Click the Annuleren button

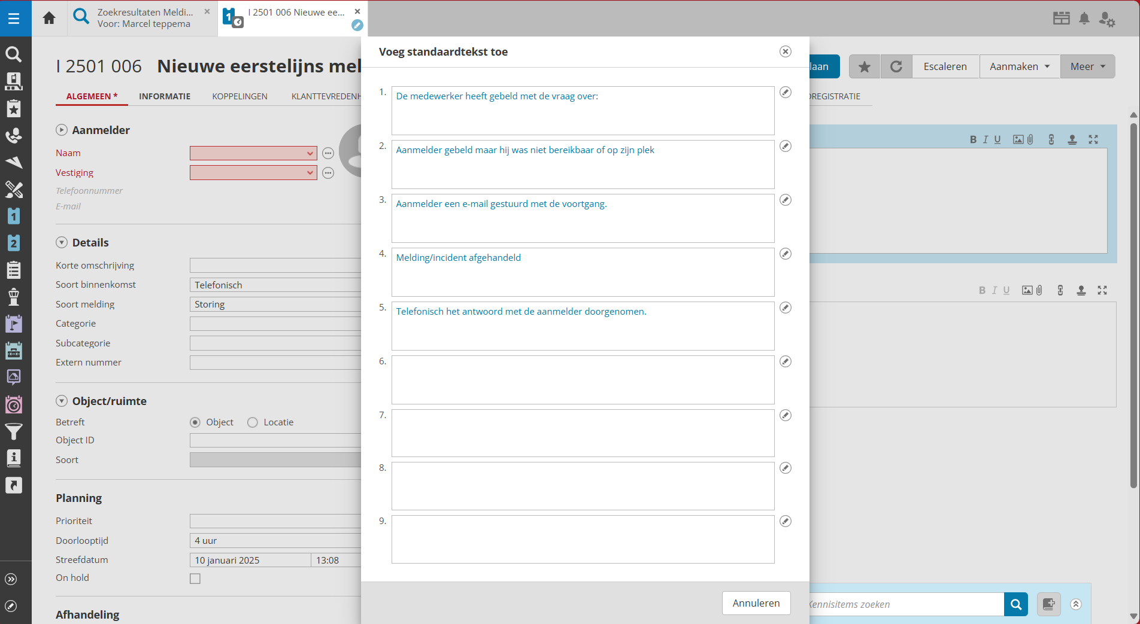[x=756, y=603]
